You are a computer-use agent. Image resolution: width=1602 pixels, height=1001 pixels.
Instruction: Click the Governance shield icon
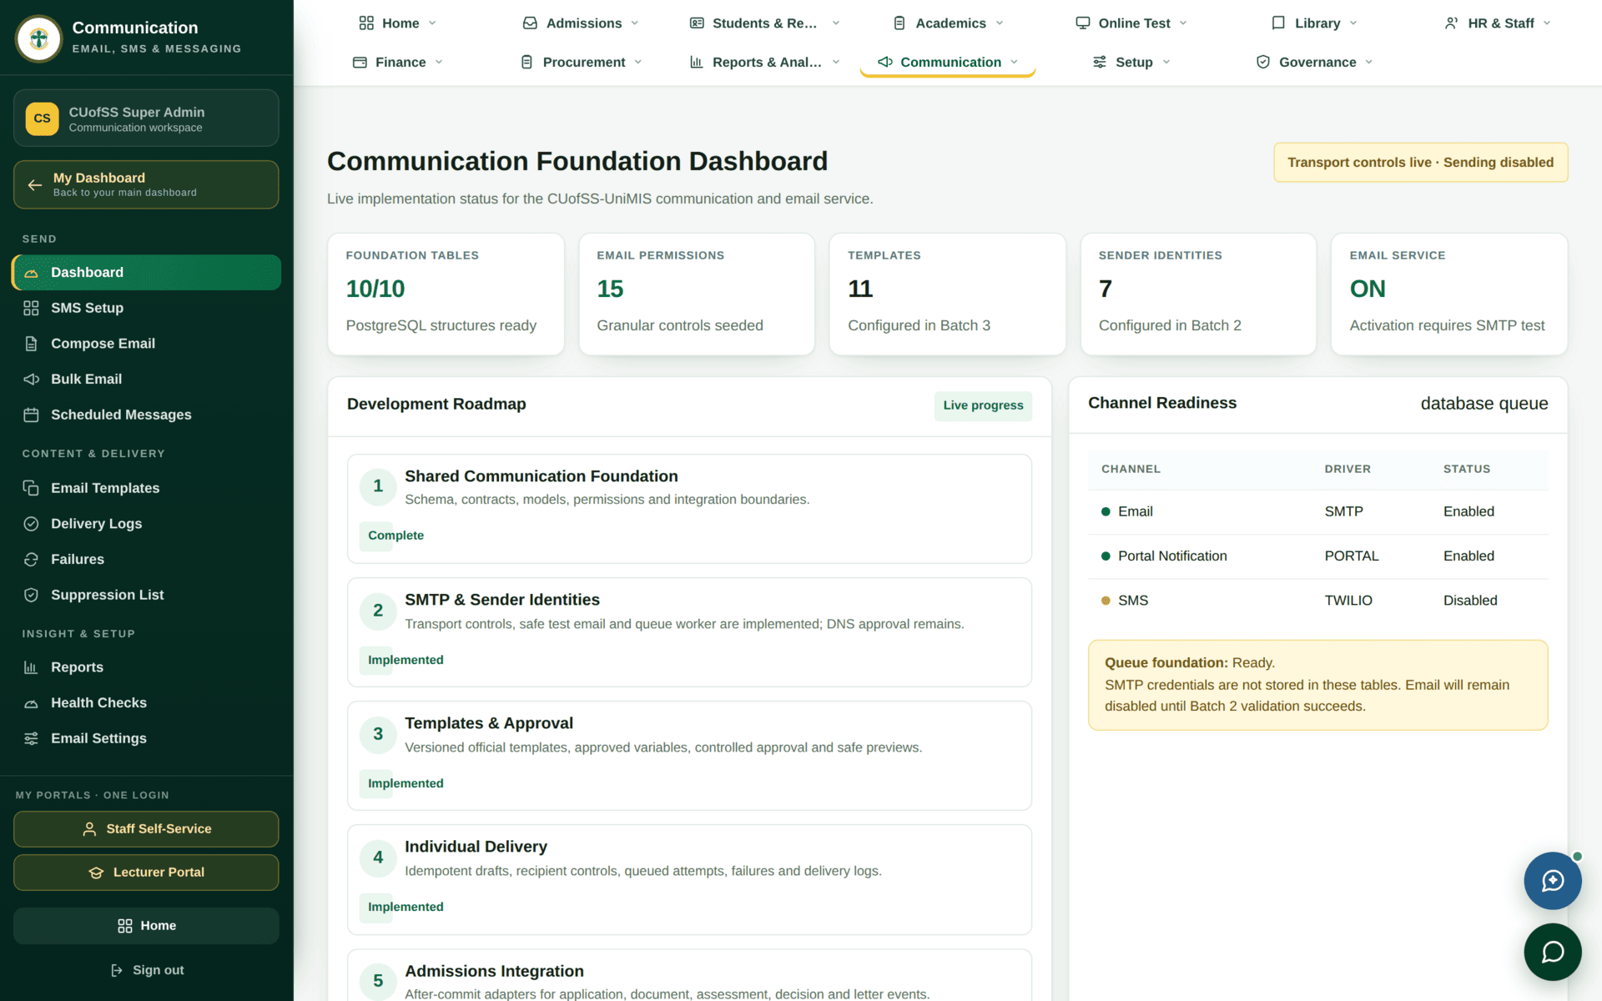point(1263,63)
